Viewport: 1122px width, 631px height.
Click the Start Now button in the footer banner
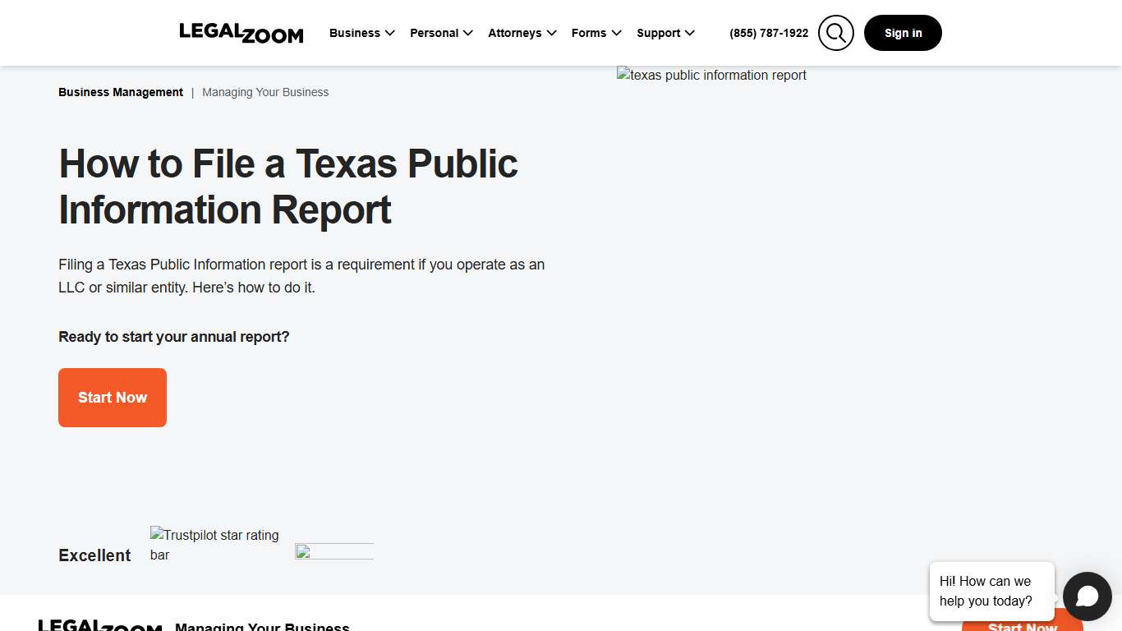pos(1021,625)
